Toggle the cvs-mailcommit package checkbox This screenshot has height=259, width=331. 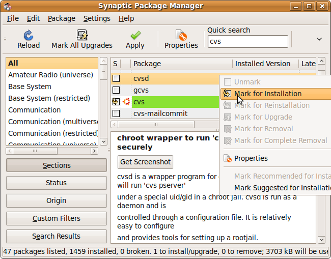[116, 113]
